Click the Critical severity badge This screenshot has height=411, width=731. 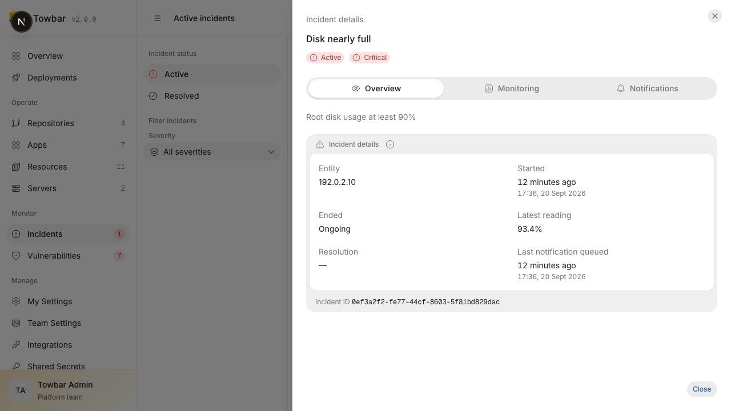(x=369, y=58)
